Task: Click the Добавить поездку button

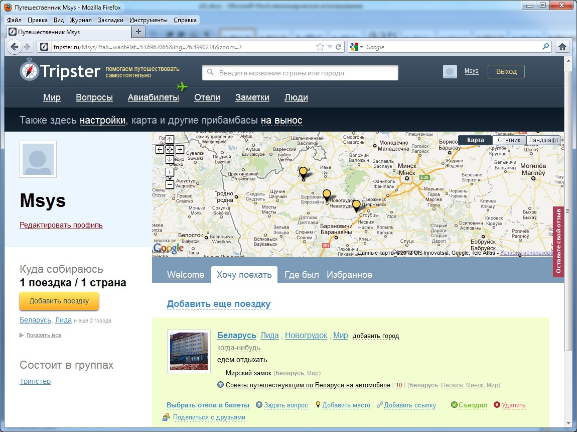Action: tap(59, 301)
